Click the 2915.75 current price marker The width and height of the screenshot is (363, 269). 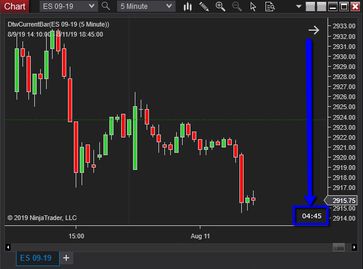(x=342, y=201)
